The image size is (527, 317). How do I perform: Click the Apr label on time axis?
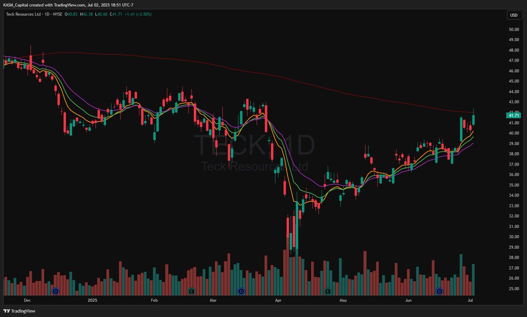pyautogui.click(x=278, y=301)
